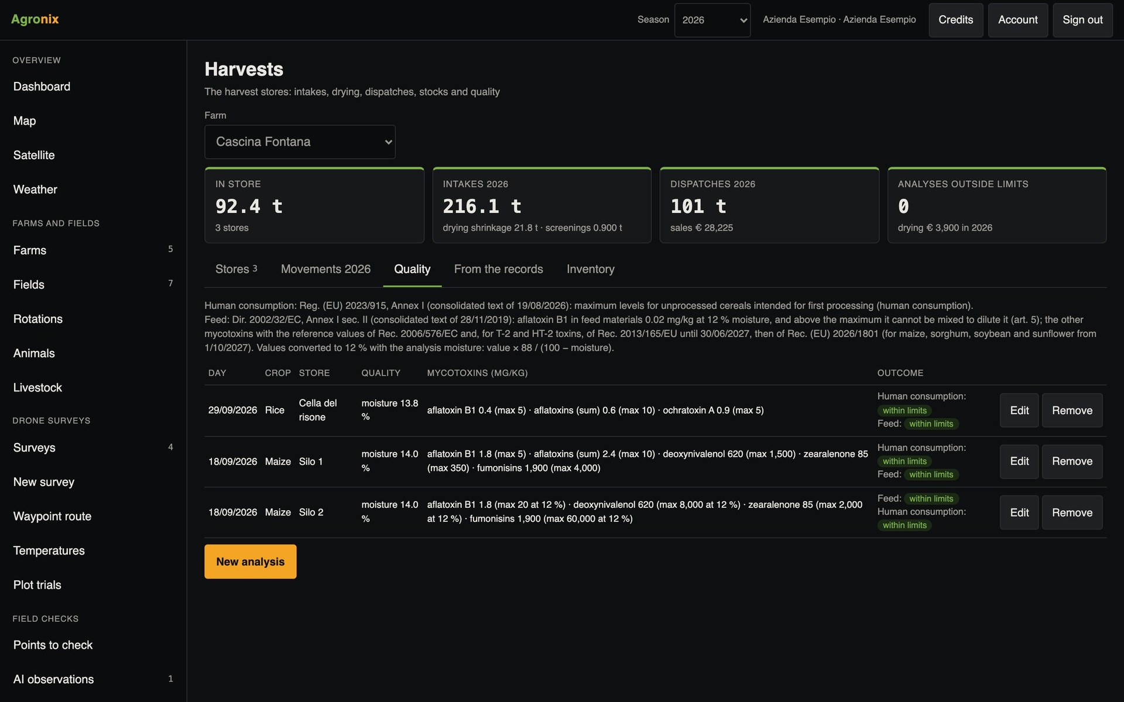Open Farms in the sidebar

(x=93, y=250)
